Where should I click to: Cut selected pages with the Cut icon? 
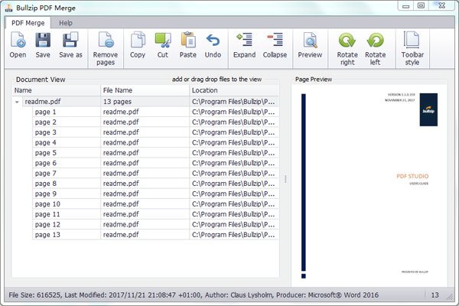coord(163,45)
